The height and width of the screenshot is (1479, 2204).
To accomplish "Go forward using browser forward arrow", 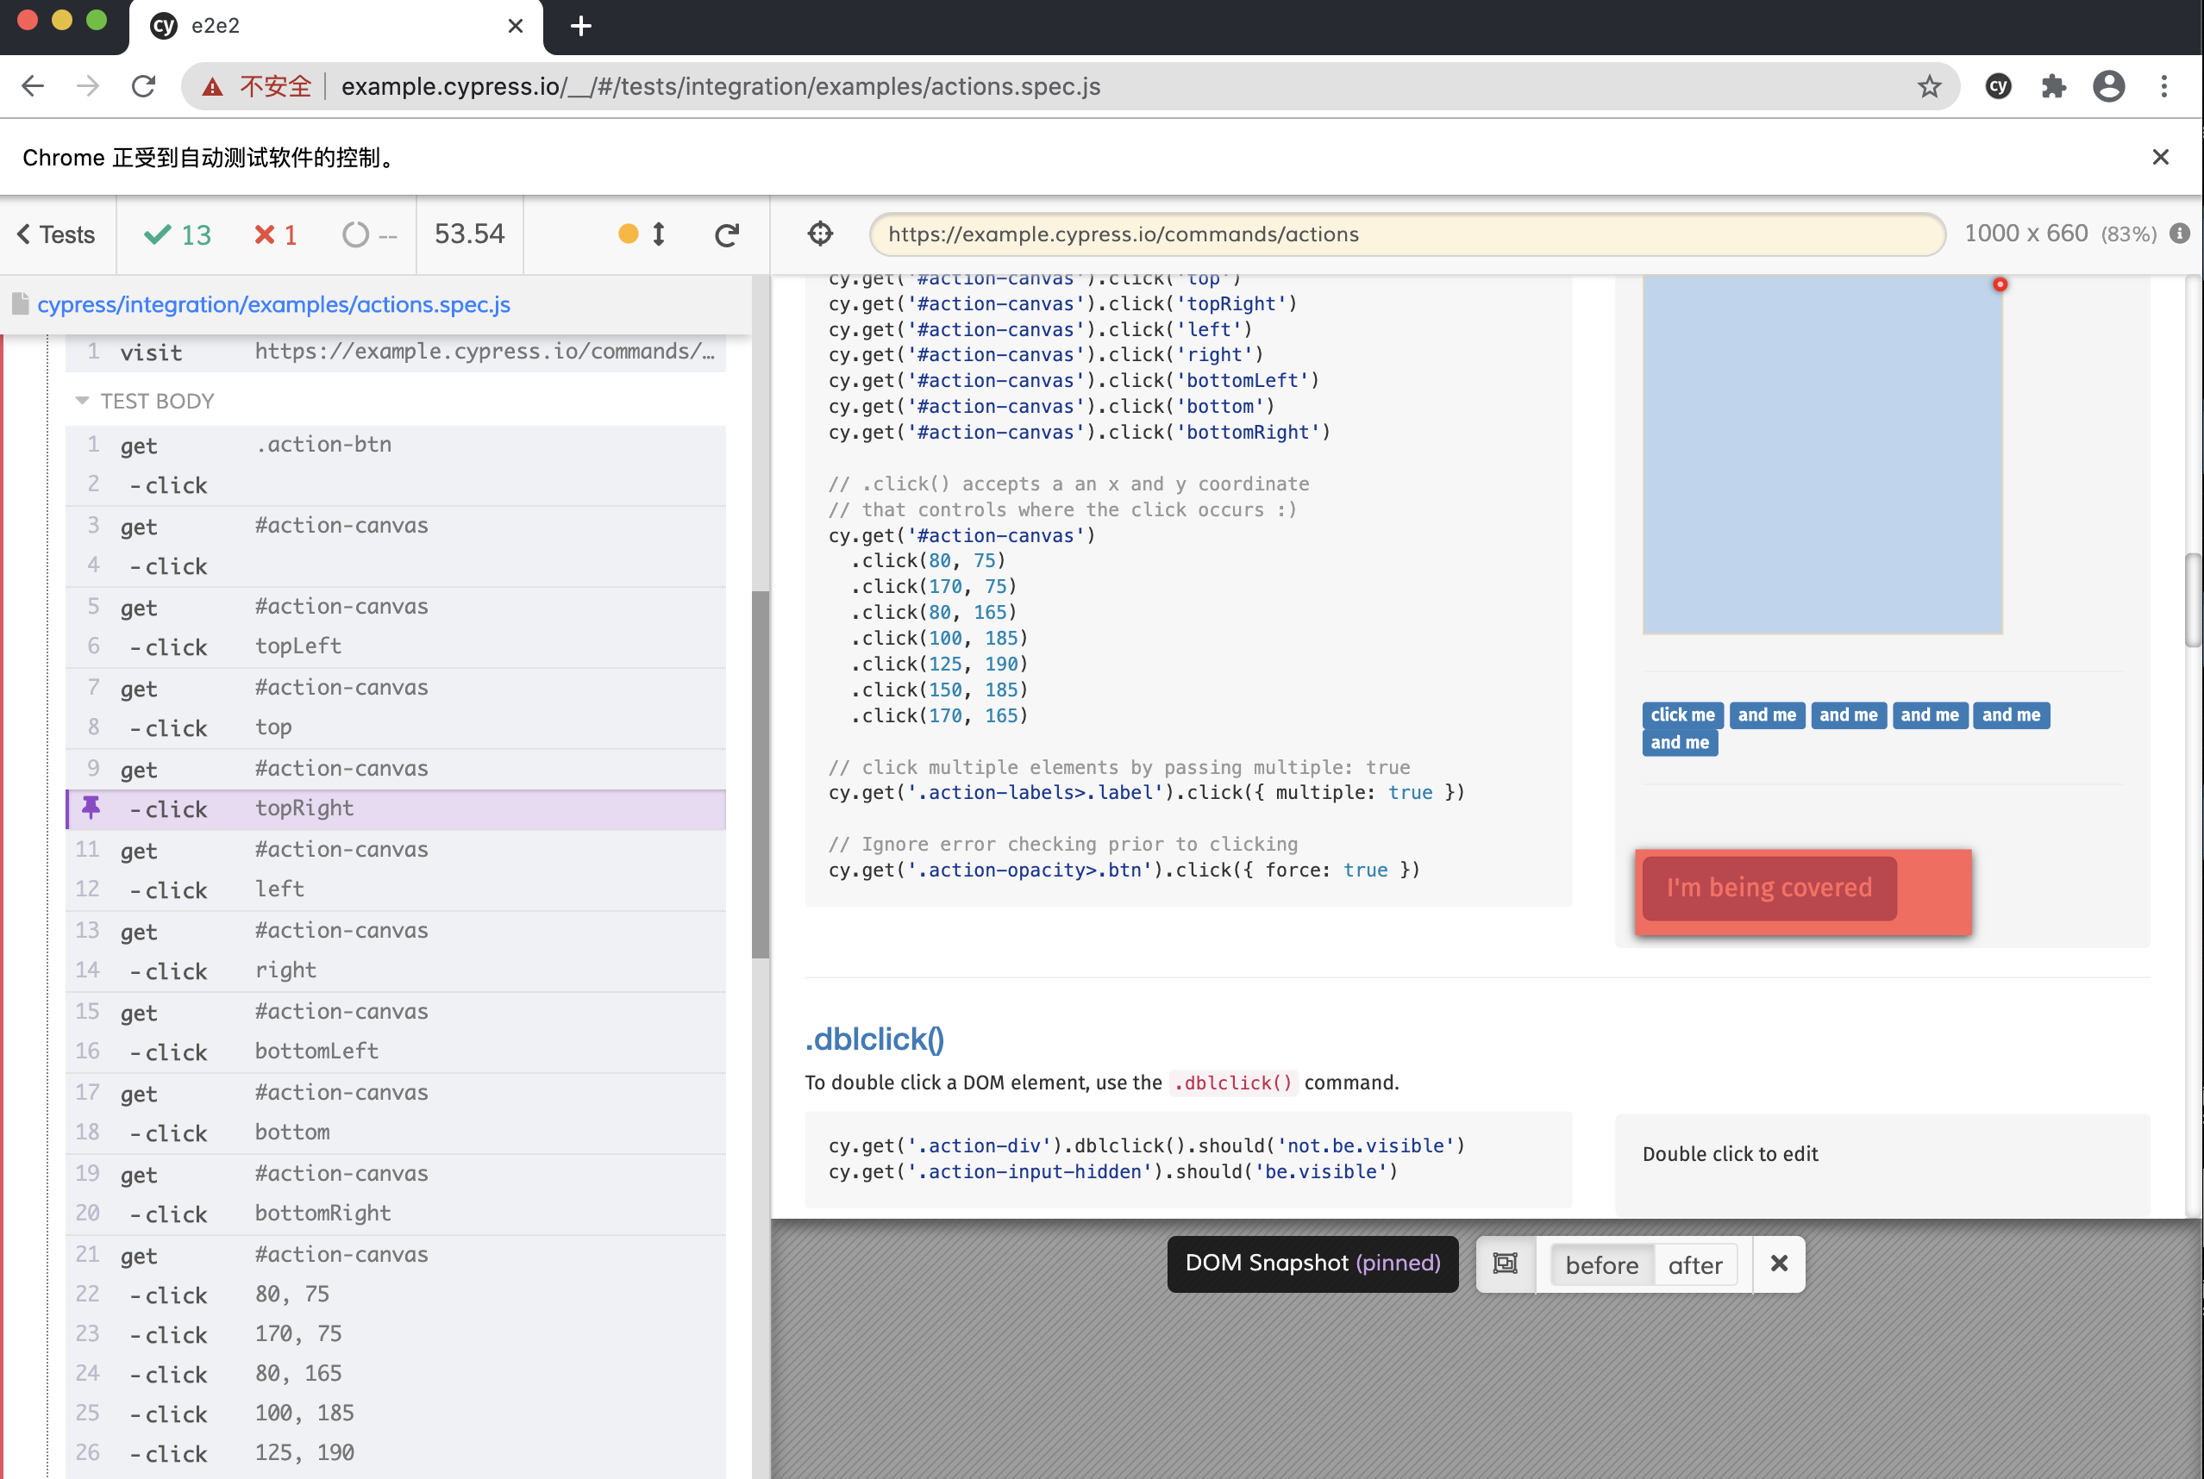I will 88,87.
